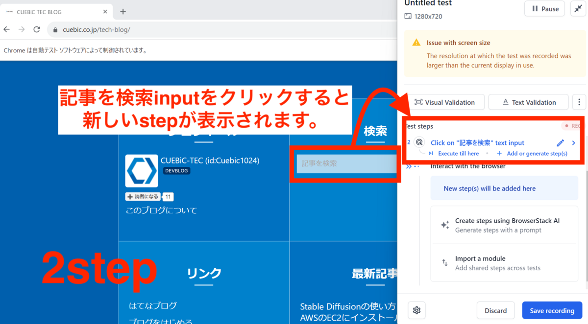Pause the test recording
Viewport: 588px width, 324px height.
click(544, 9)
